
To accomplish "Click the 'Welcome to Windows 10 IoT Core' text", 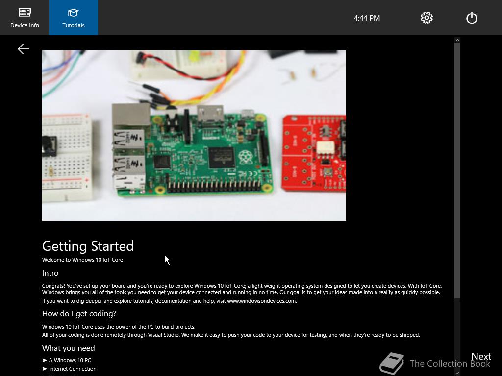I will 82,260.
